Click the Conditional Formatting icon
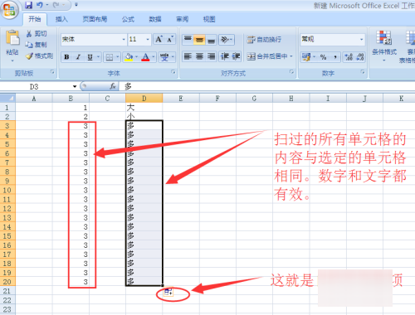This screenshot has width=415, height=315. 383,37
